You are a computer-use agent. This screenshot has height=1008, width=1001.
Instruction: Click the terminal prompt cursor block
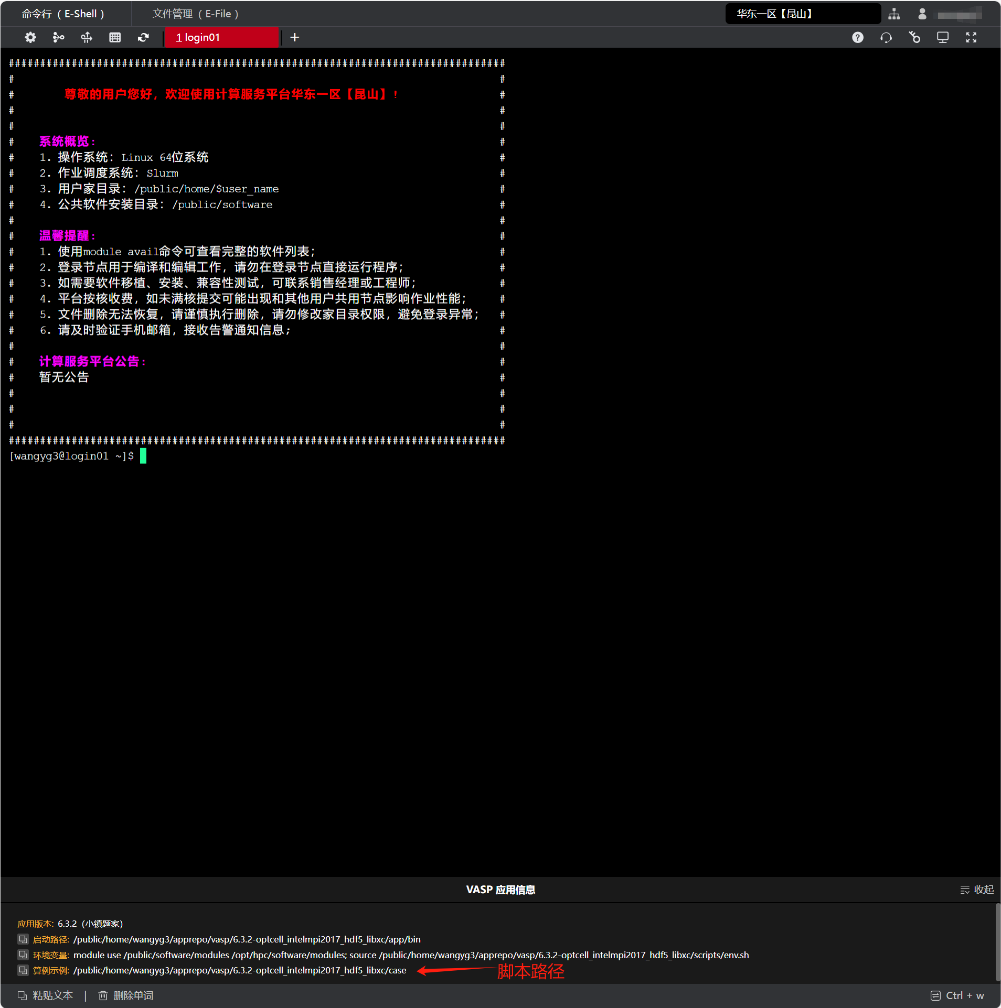143,456
